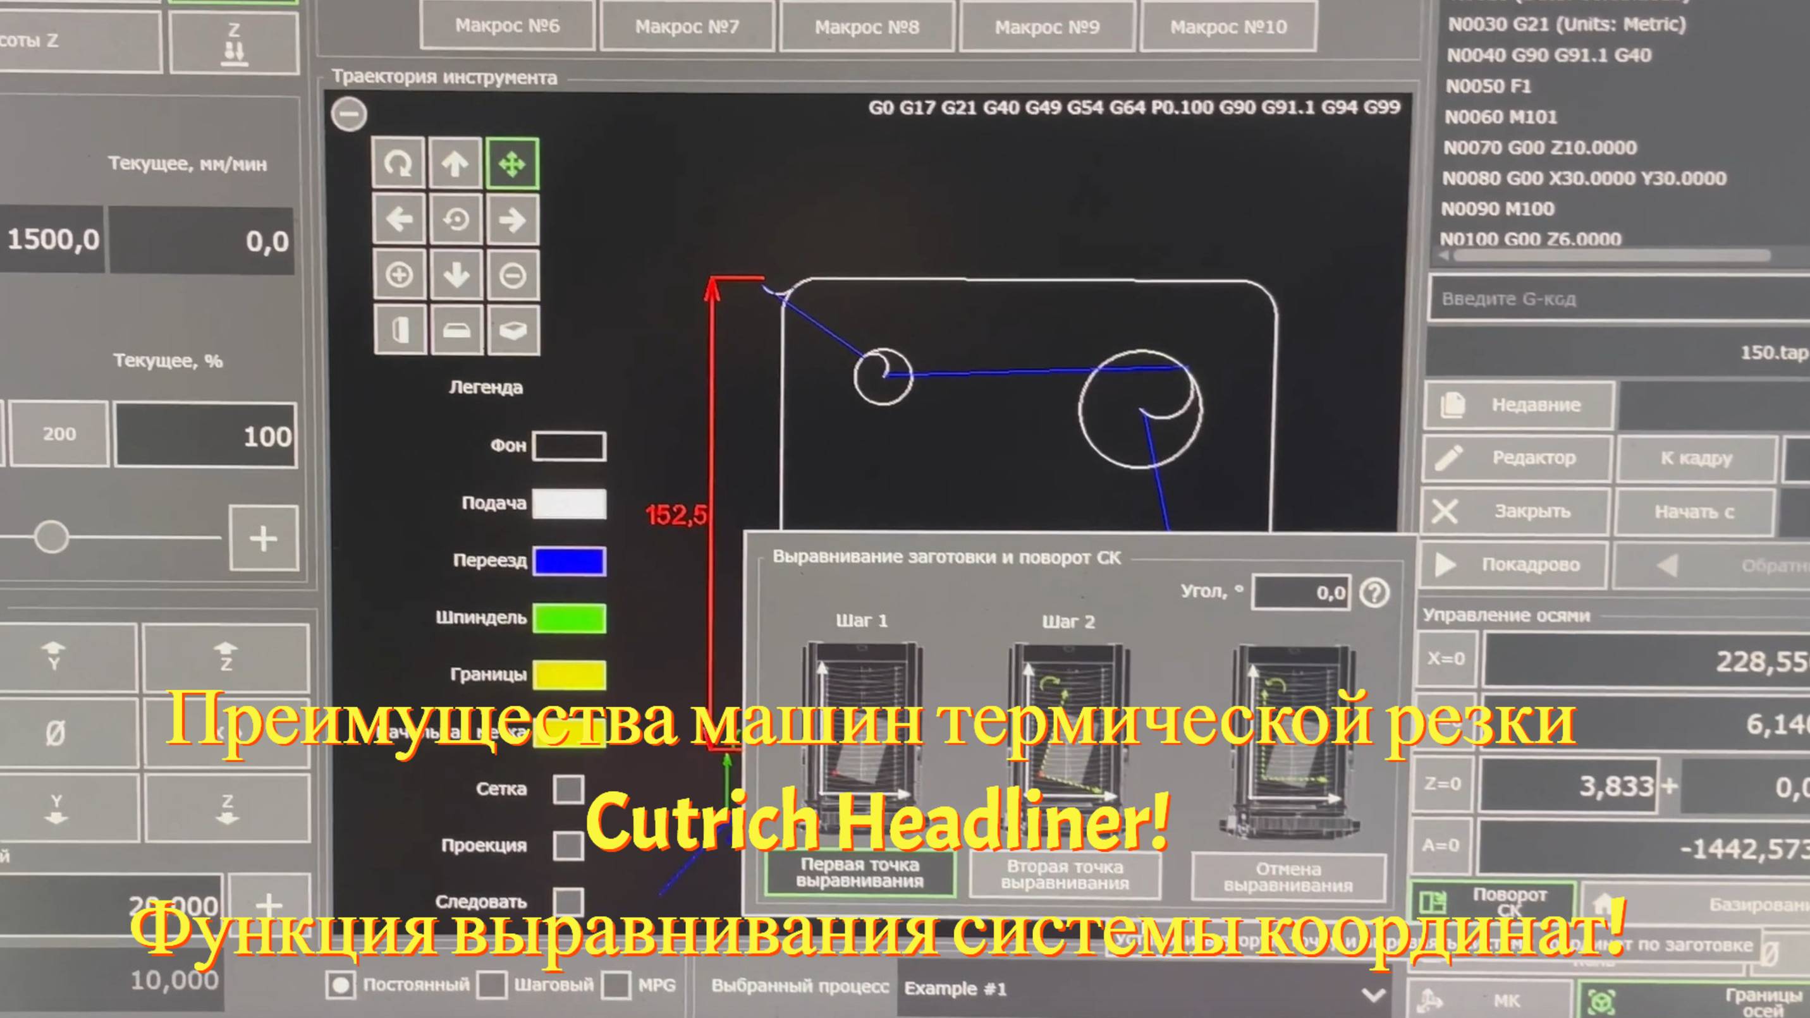Pan view left with arrow icon
1810x1018 pixels.
[398, 220]
